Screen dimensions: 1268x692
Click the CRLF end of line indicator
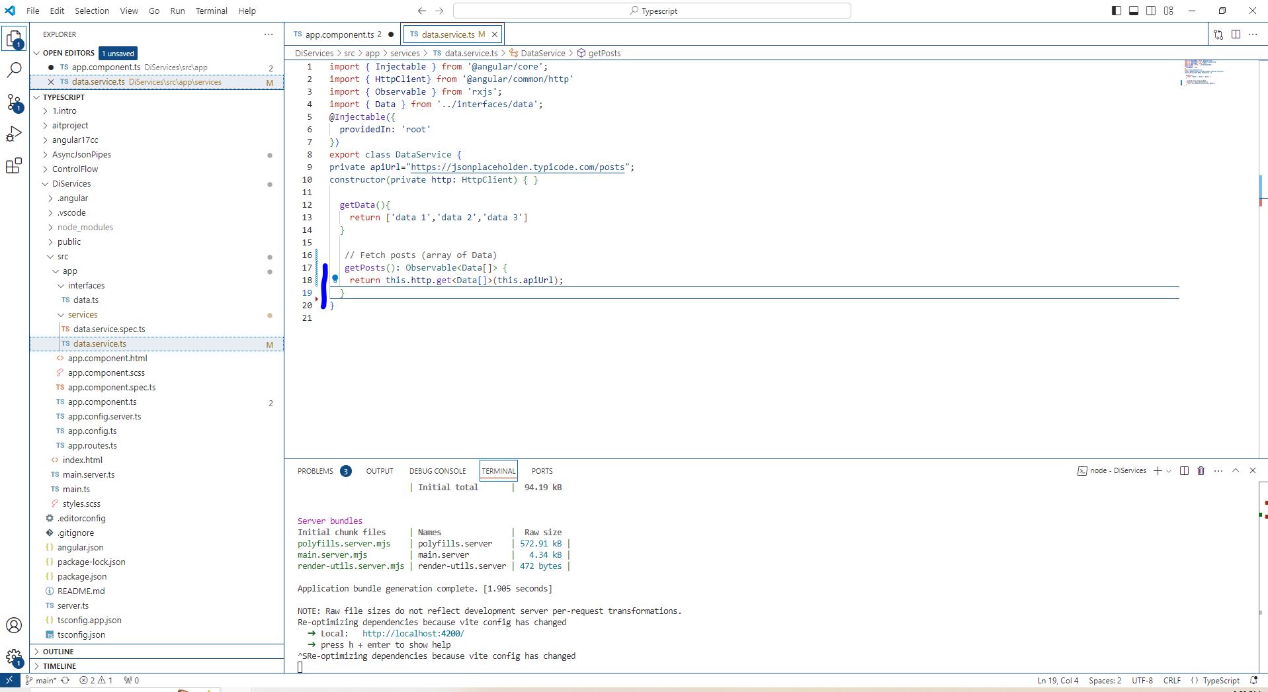[1172, 680]
